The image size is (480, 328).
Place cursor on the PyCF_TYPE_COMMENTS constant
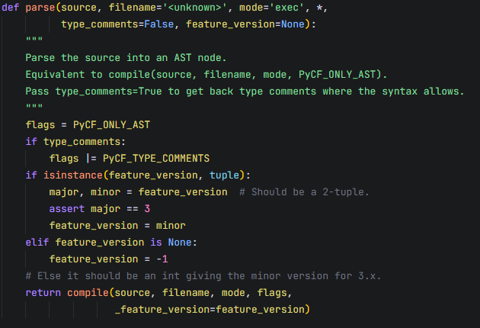[x=156, y=159]
